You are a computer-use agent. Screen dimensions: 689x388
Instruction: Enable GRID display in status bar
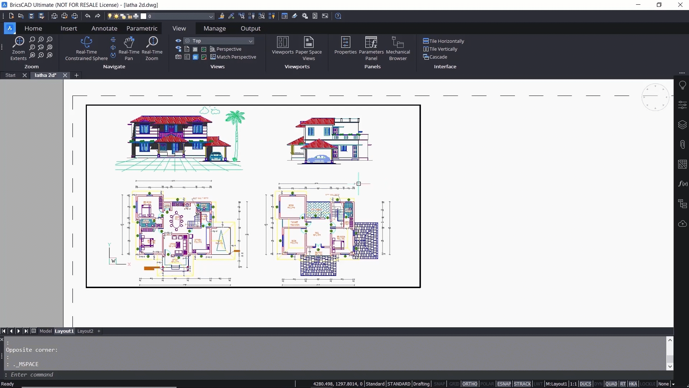pos(454,384)
